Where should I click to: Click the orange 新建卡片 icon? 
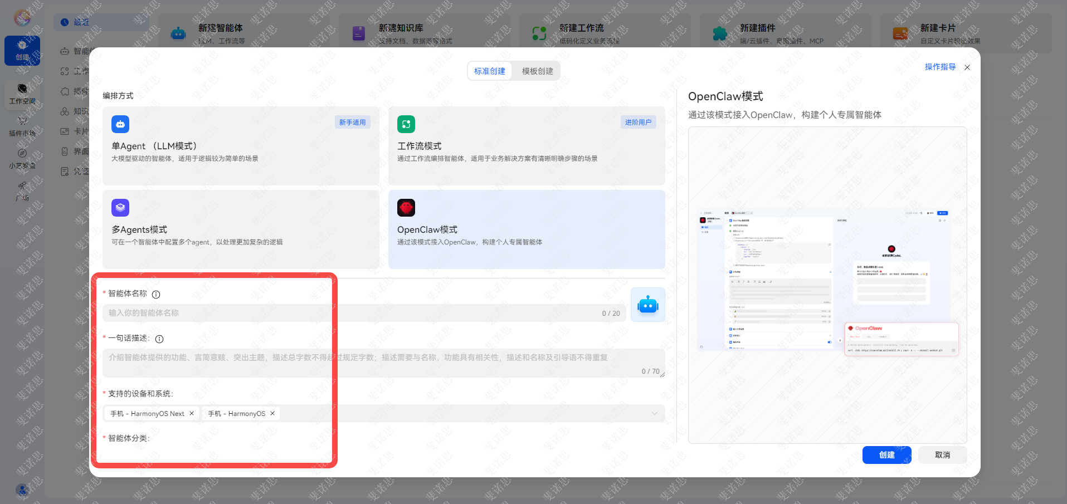[x=900, y=33]
